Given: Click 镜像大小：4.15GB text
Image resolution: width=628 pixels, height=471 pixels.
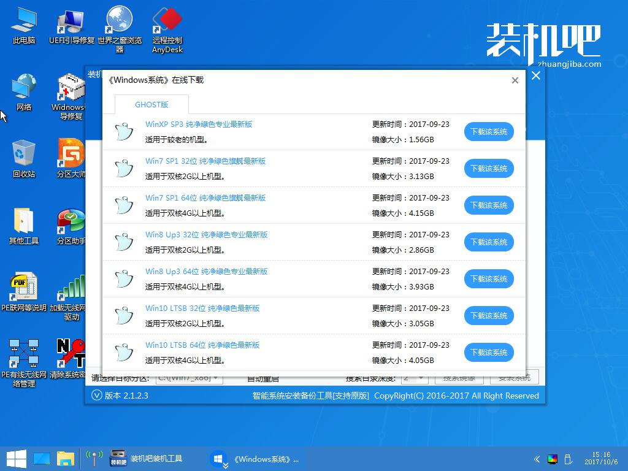Looking at the screenshot, I should 403,213.
